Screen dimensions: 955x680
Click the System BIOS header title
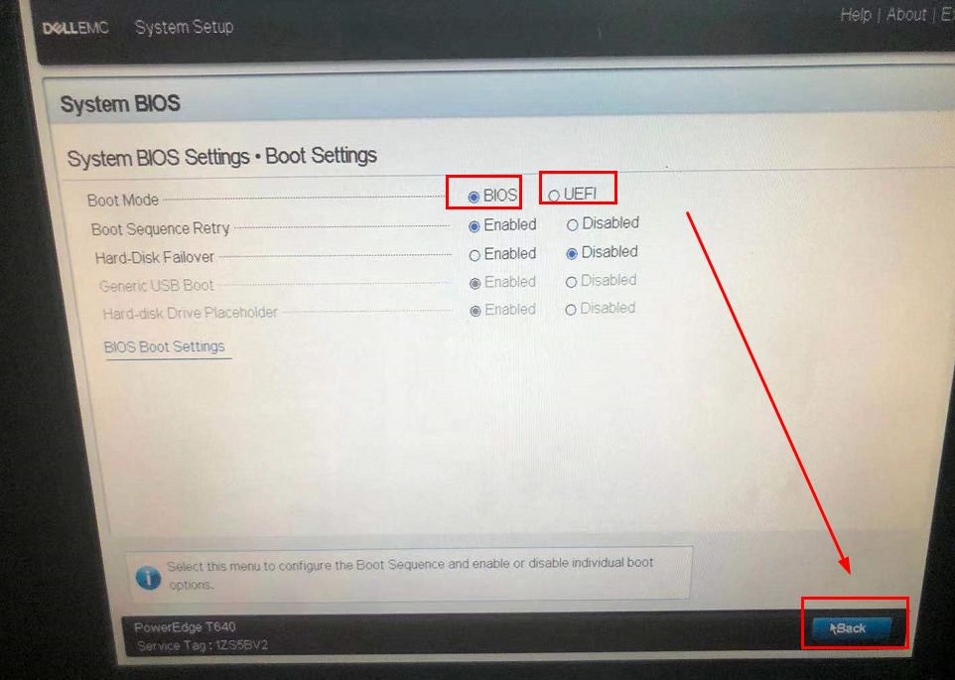[120, 103]
